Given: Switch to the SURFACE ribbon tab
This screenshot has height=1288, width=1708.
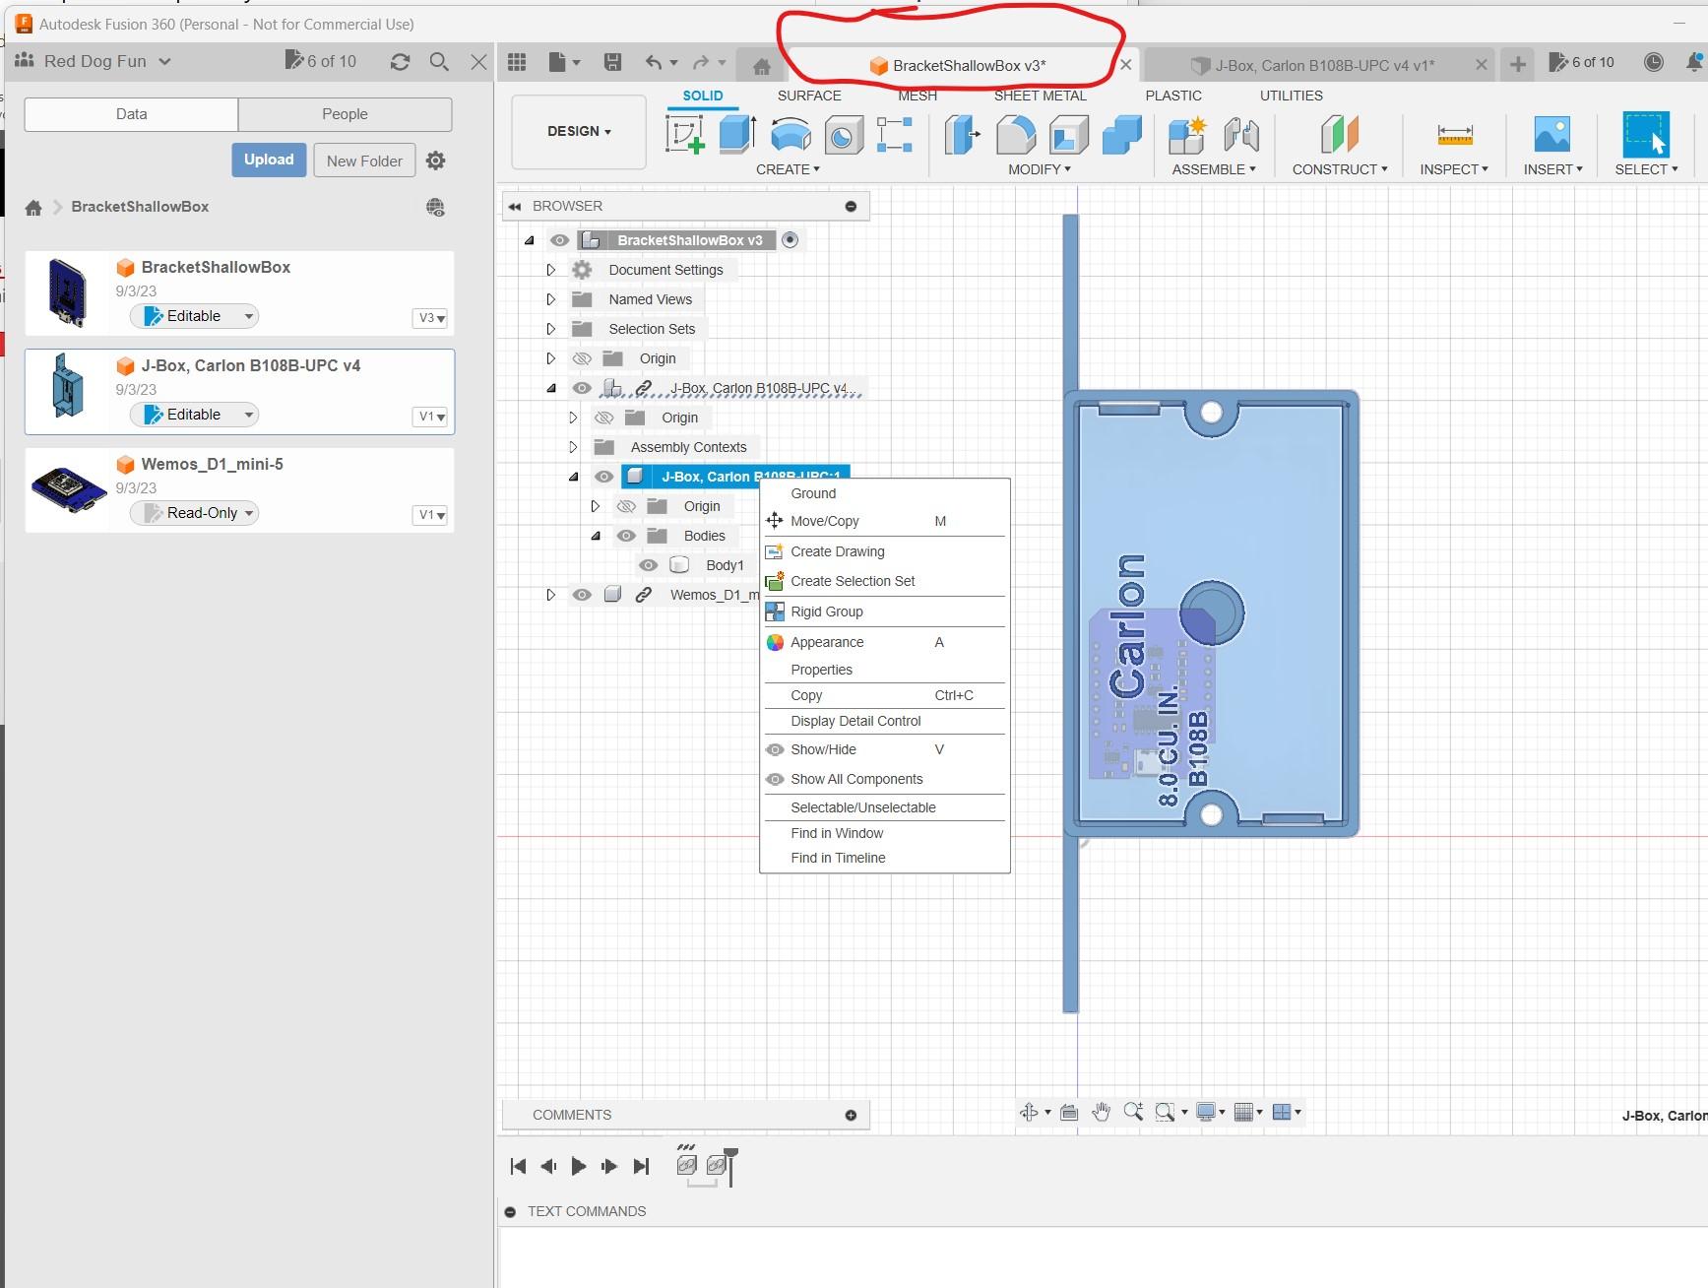Looking at the screenshot, I should [809, 96].
